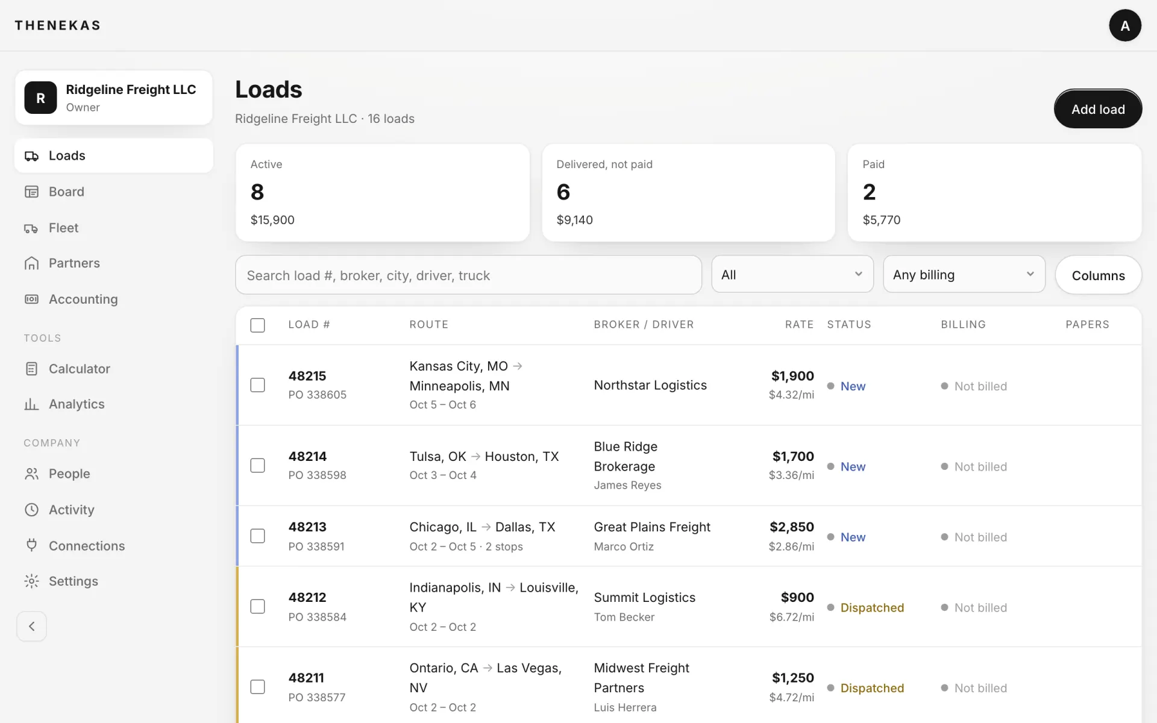The width and height of the screenshot is (1157, 723).
Task: Click the Board icon in the sidebar
Action: click(x=31, y=192)
